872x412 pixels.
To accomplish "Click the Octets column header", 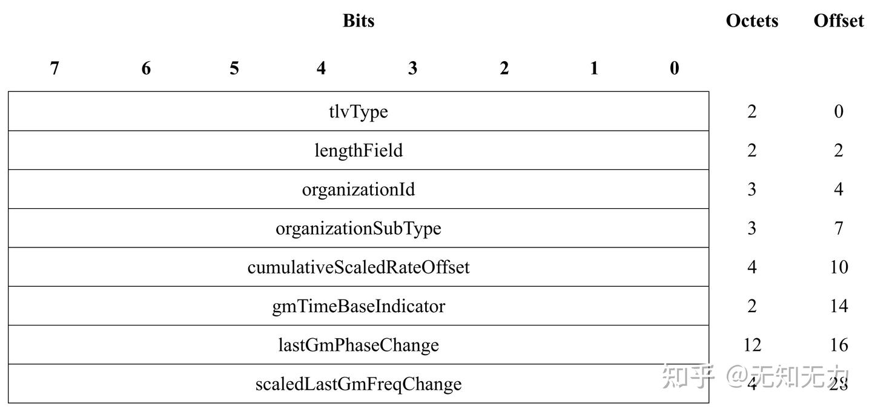I will pyautogui.click(x=751, y=21).
